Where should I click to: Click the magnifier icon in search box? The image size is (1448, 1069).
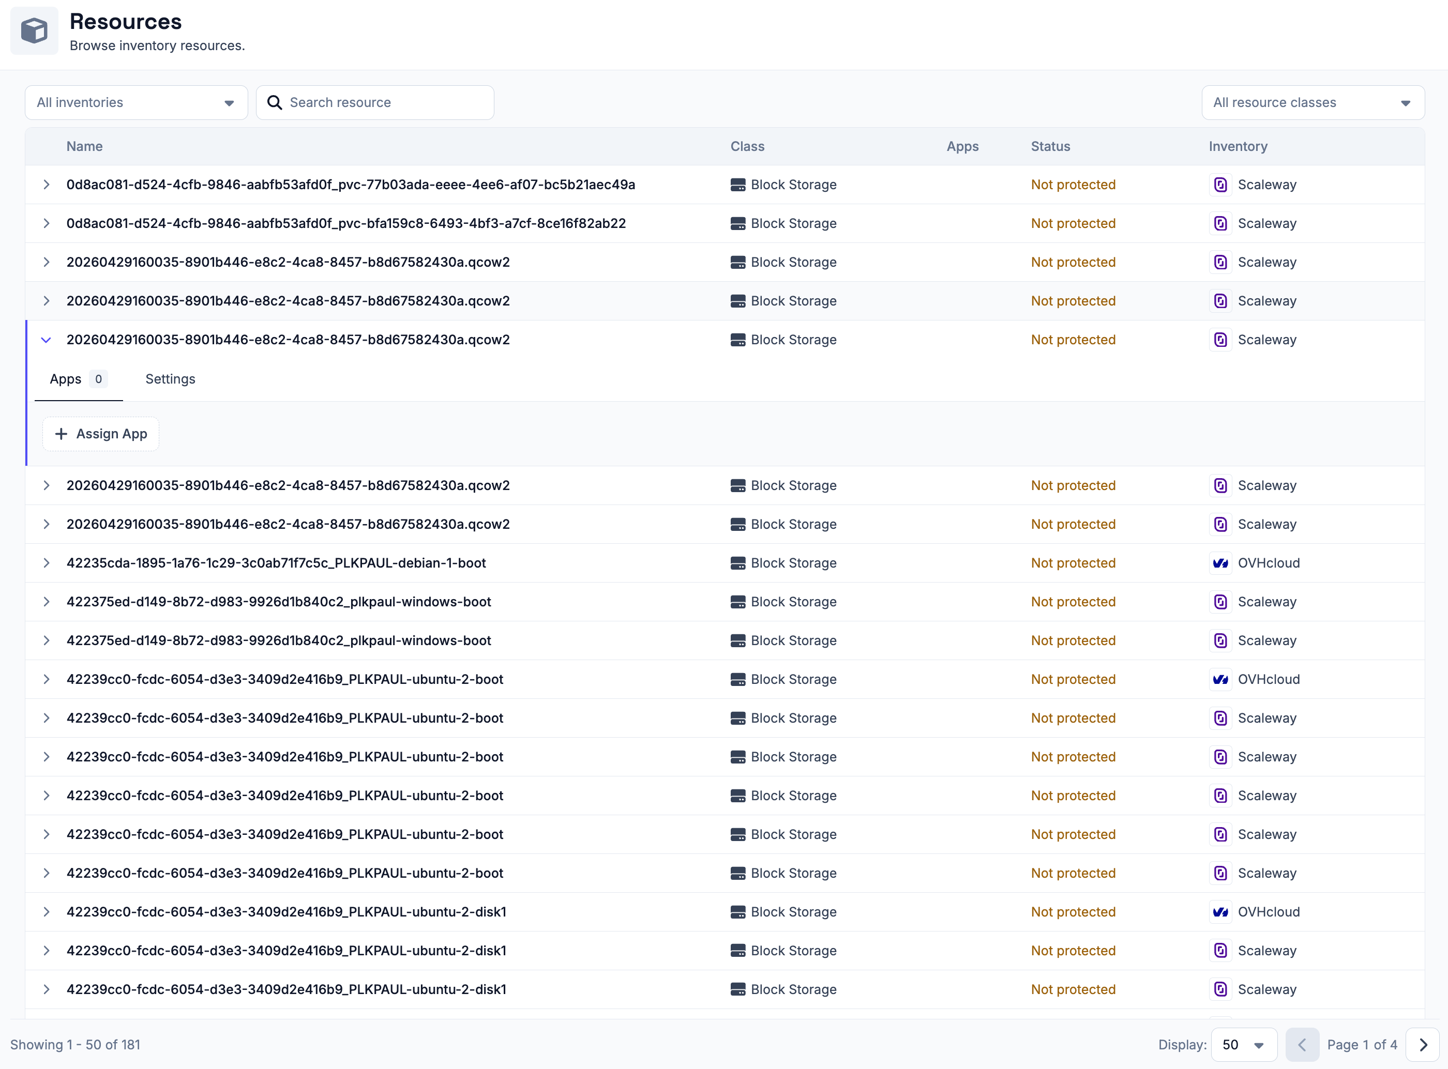pos(275,103)
